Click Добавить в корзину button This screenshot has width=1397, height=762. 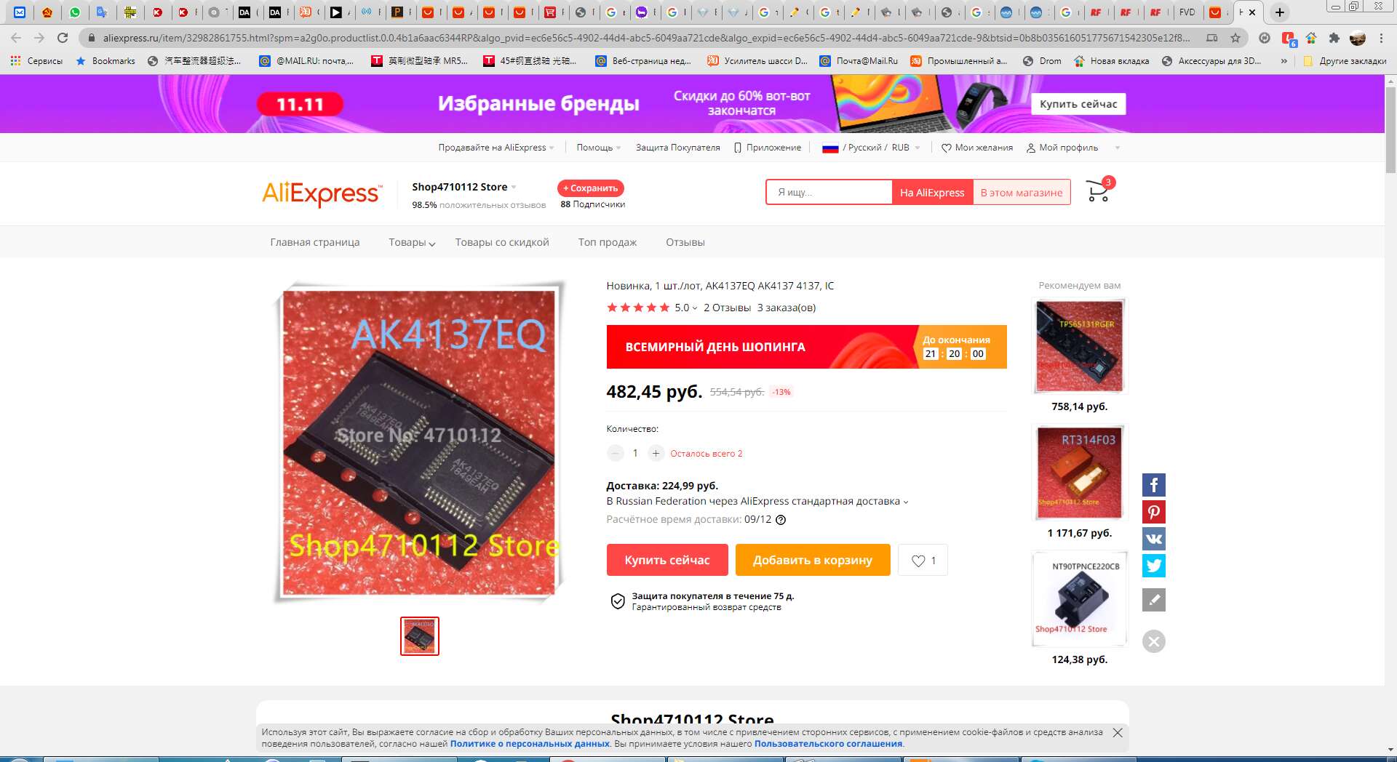point(813,561)
